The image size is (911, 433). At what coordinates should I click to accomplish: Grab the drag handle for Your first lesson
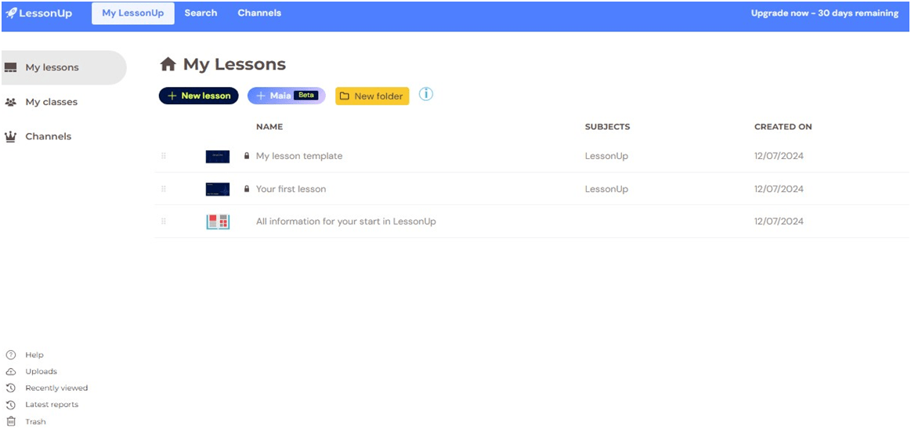(163, 189)
